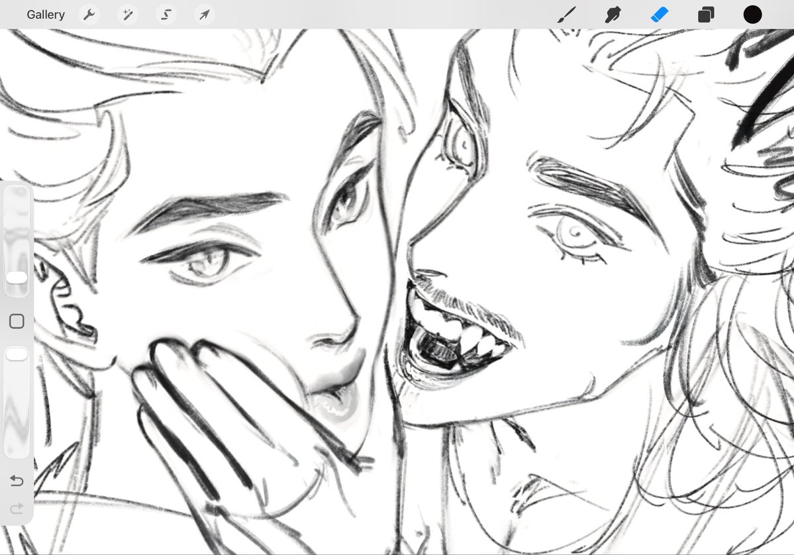Select the Eraser tool
794x555 pixels.
point(660,15)
